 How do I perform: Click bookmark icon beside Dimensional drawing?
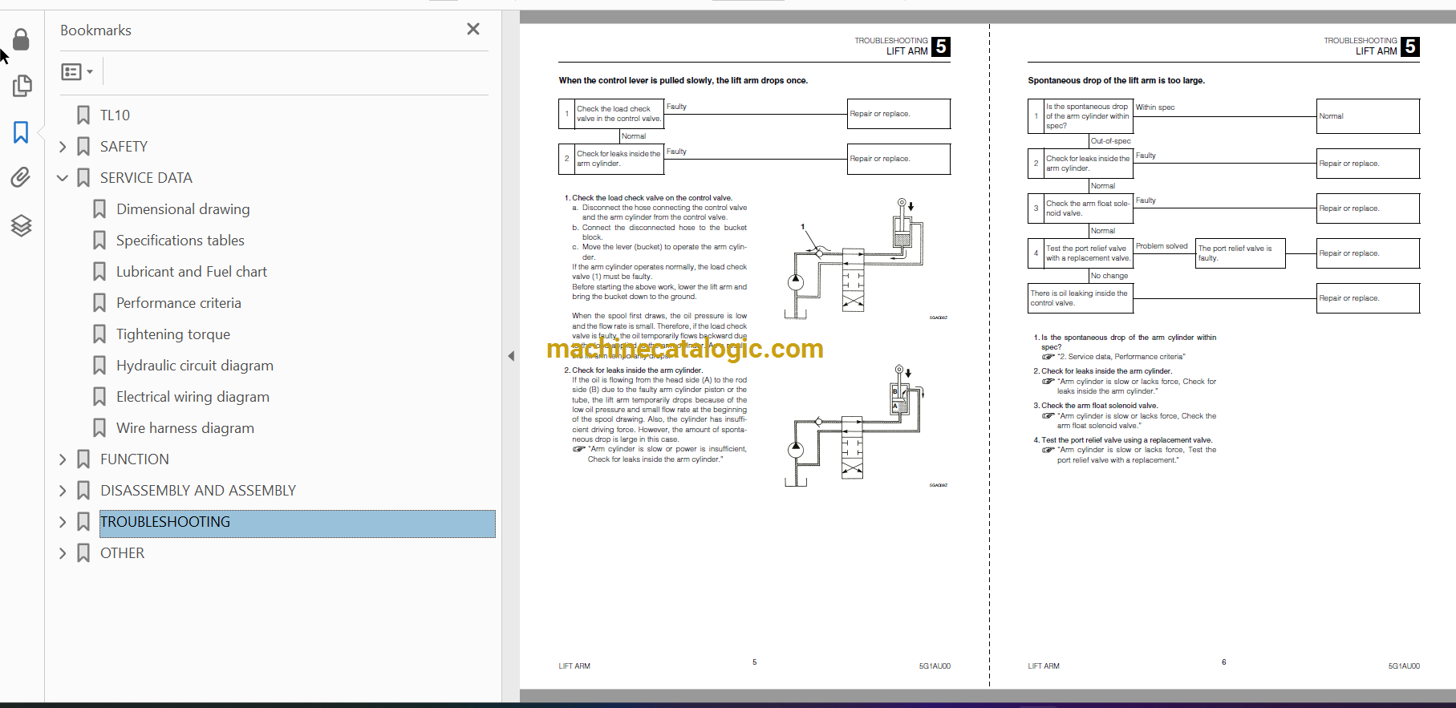99,209
